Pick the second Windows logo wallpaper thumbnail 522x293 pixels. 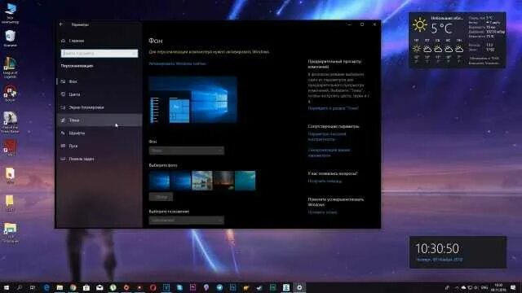(x=180, y=181)
